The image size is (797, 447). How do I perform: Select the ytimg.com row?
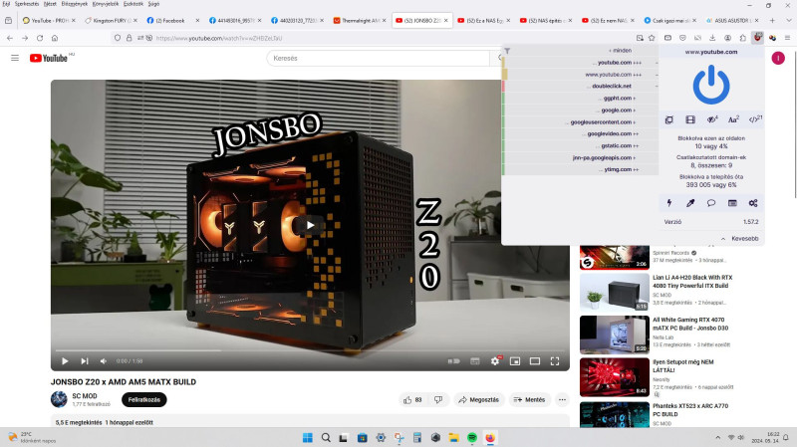coord(580,169)
